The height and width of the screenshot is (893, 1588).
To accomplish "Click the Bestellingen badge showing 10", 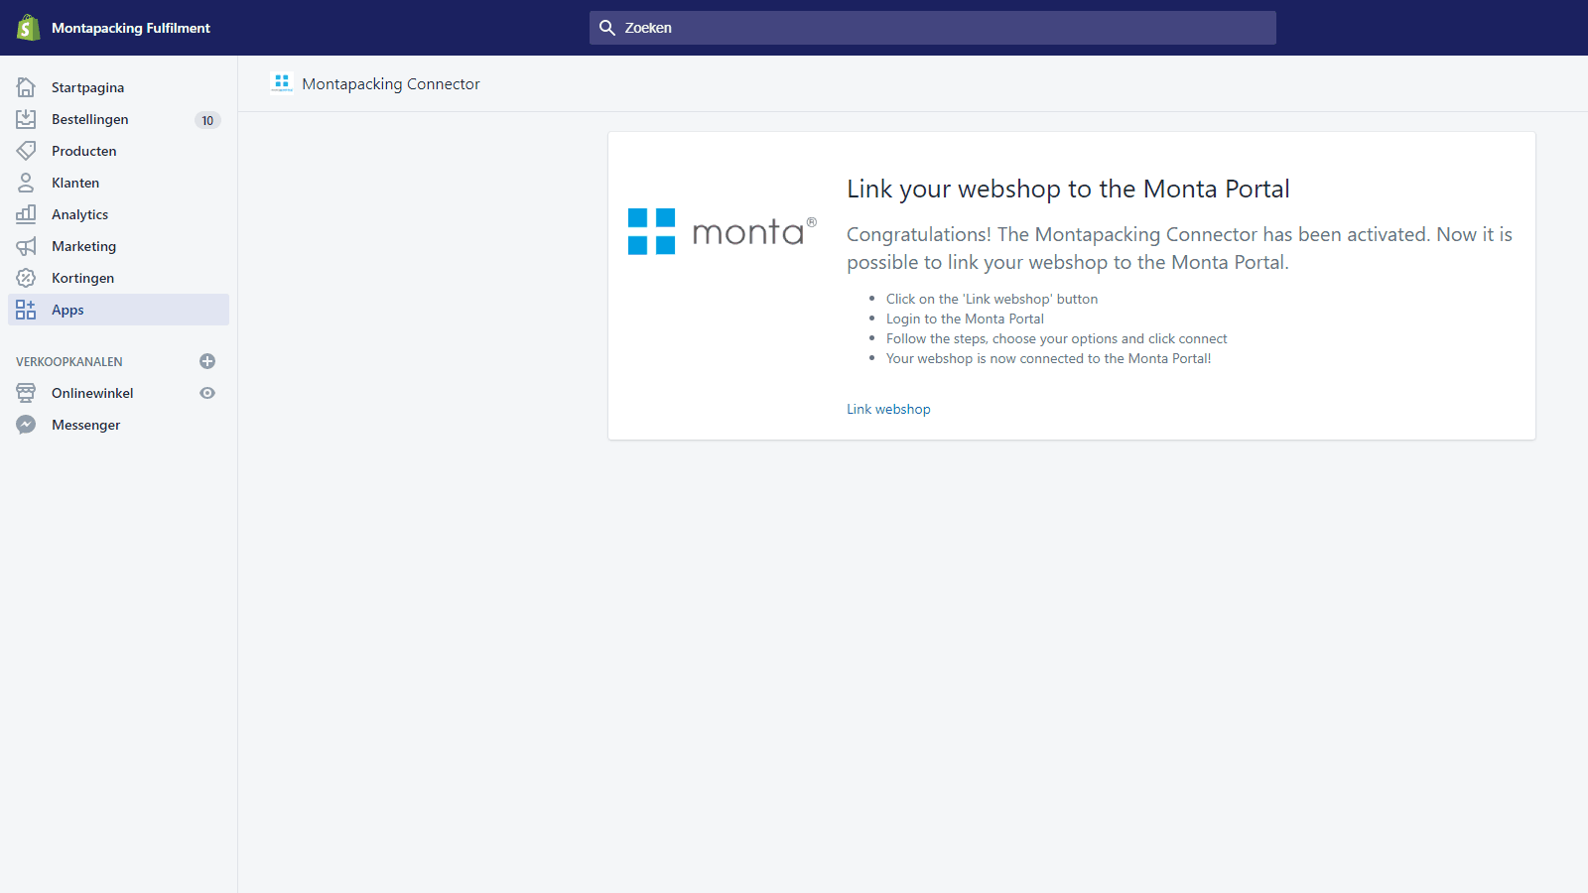I will click(207, 120).
